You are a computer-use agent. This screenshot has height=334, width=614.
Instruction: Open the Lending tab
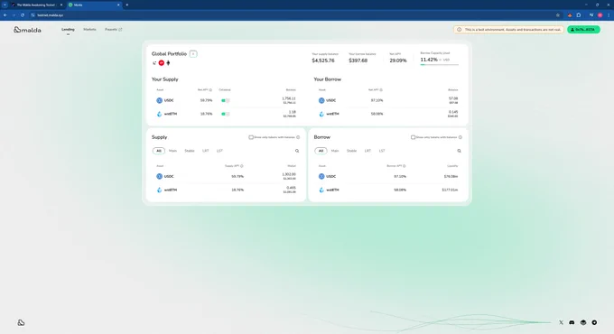click(x=68, y=30)
